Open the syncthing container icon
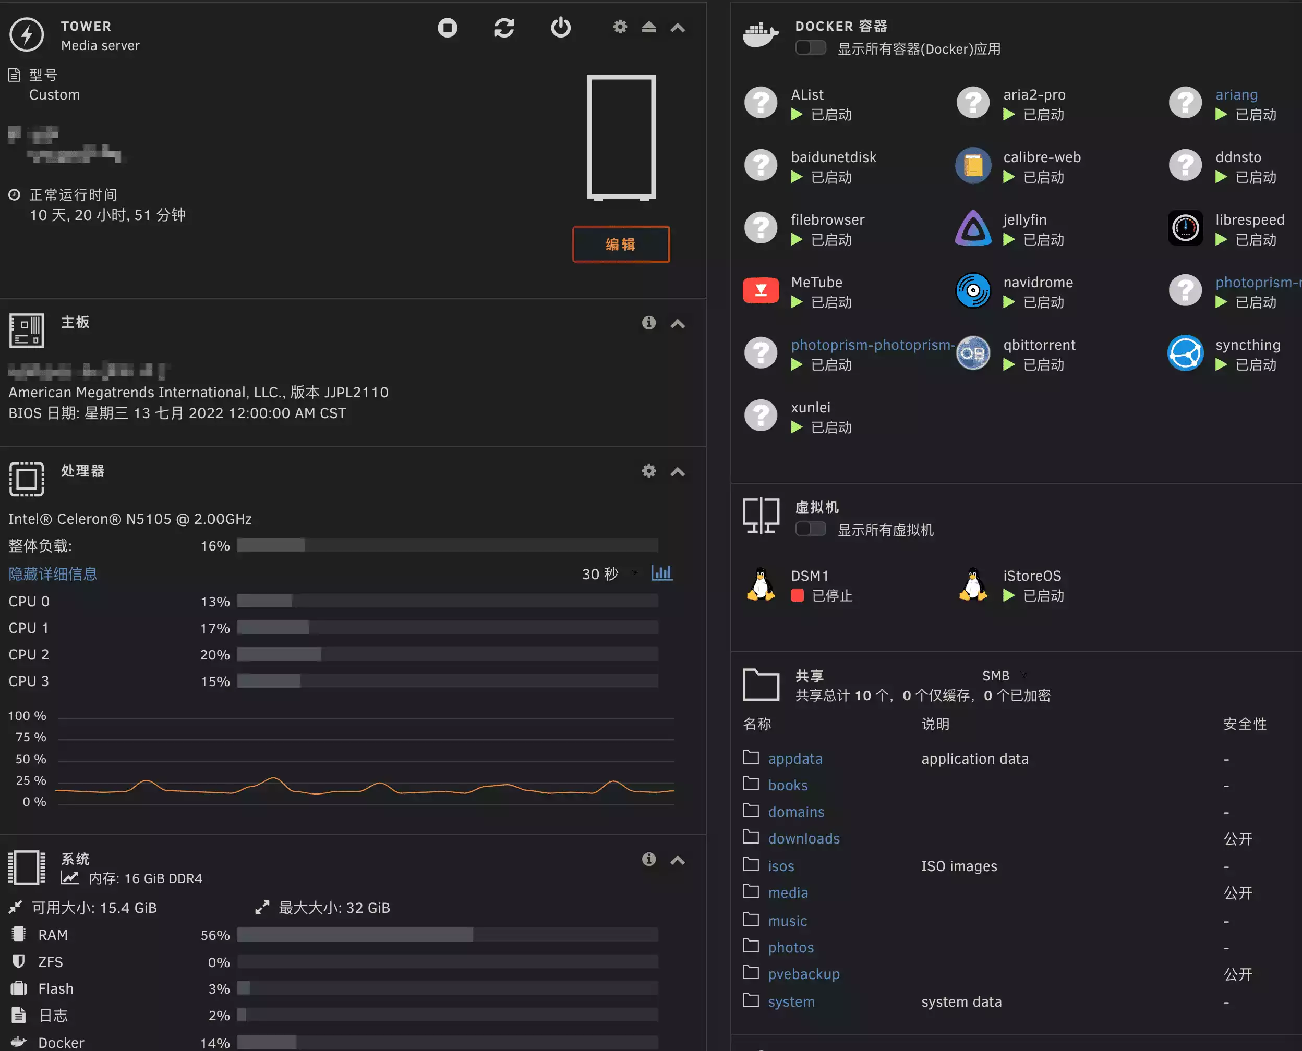 click(1185, 353)
